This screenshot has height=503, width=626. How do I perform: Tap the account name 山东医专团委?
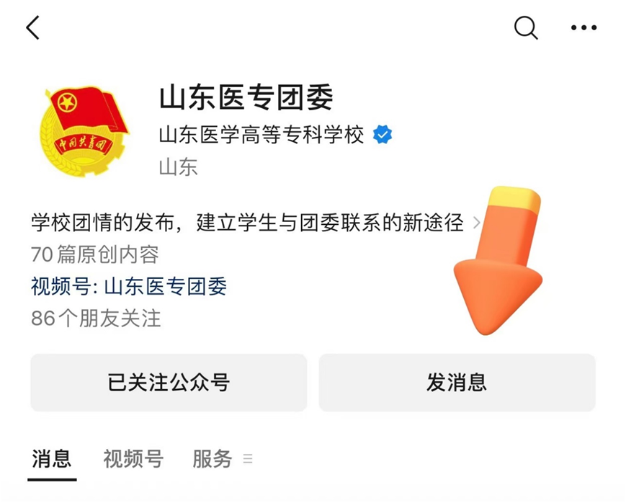(246, 97)
